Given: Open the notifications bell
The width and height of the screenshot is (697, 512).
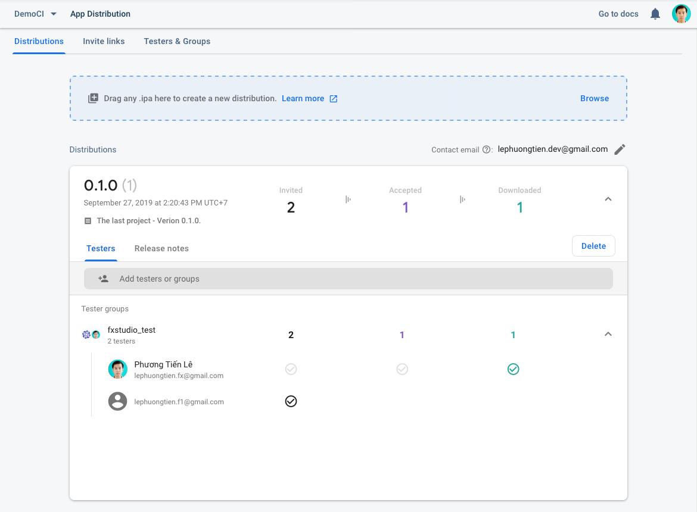Looking at the screenshot, I should click(x=655, y=14).
